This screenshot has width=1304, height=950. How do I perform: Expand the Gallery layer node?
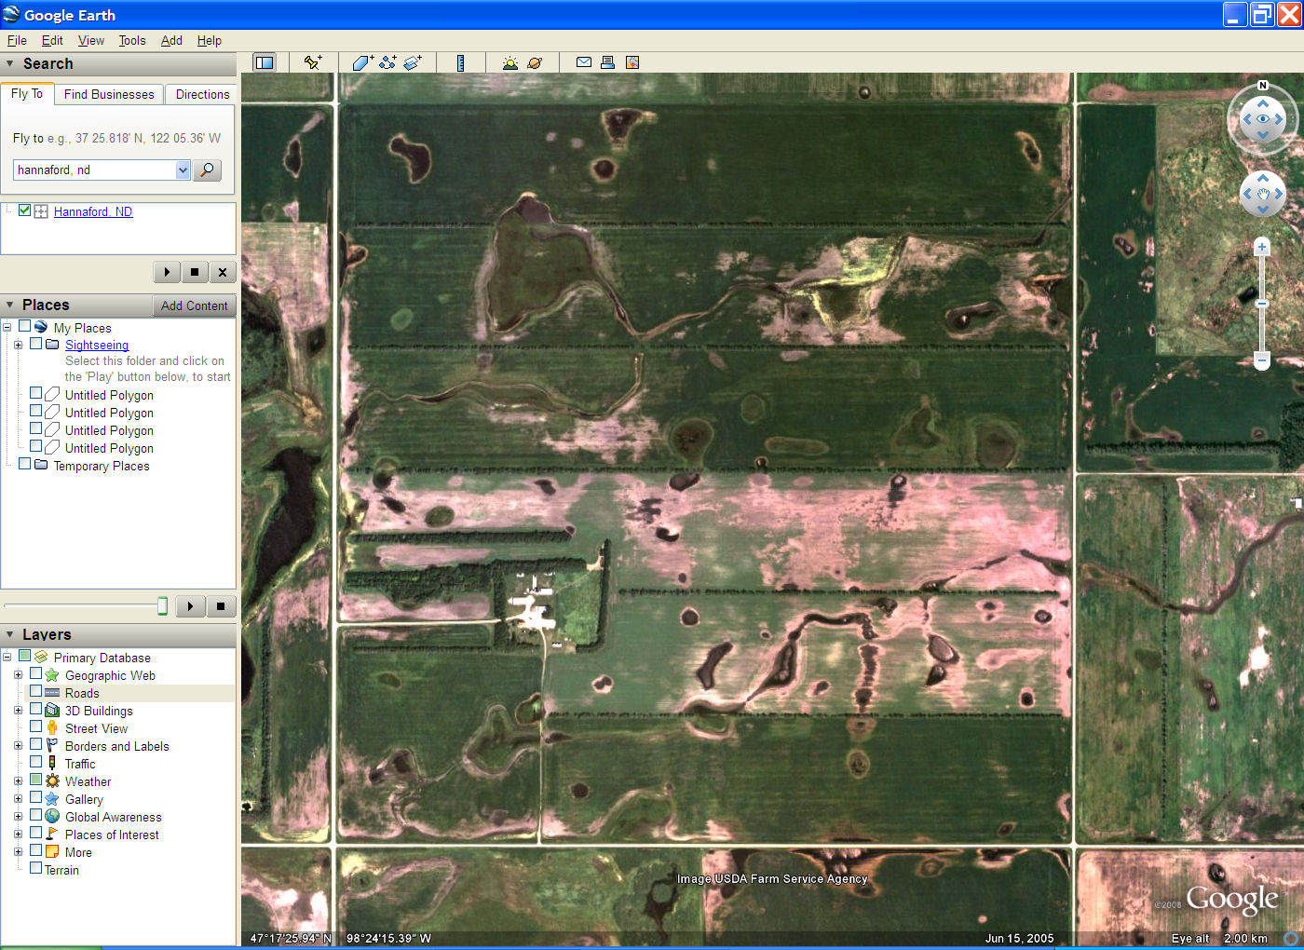point(18,799)
